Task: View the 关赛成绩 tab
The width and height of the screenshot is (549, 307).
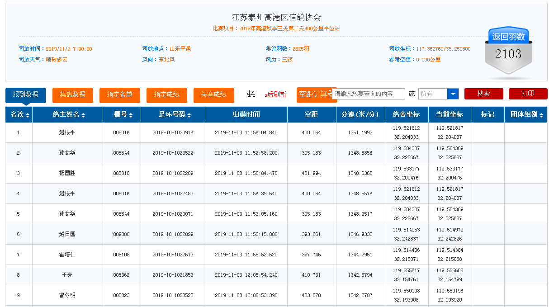Action: coord(214,94)
